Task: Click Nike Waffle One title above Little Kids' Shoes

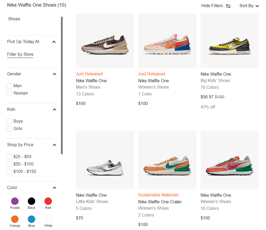Action: tap(91, 195)
